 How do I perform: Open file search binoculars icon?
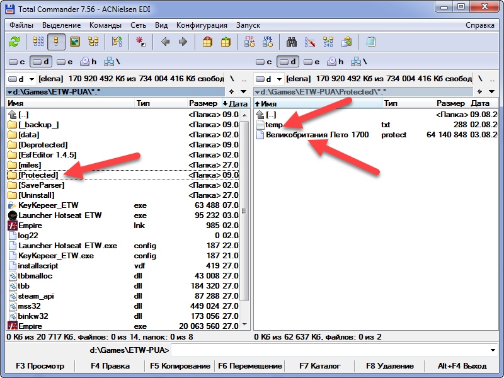tap(292, 42)
